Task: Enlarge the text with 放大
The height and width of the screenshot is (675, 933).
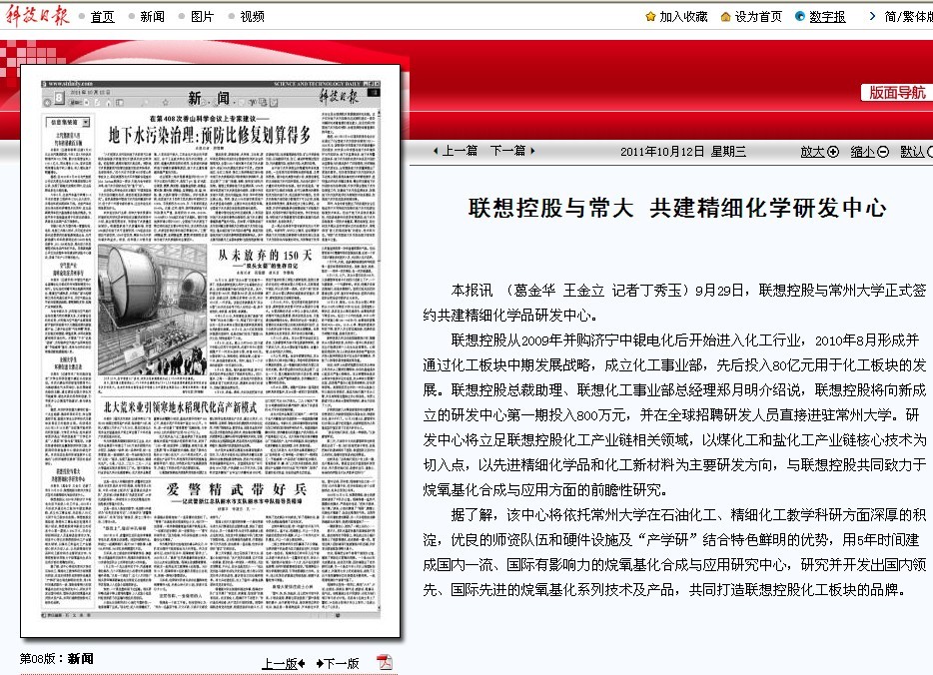Action: tap(813, 152)
